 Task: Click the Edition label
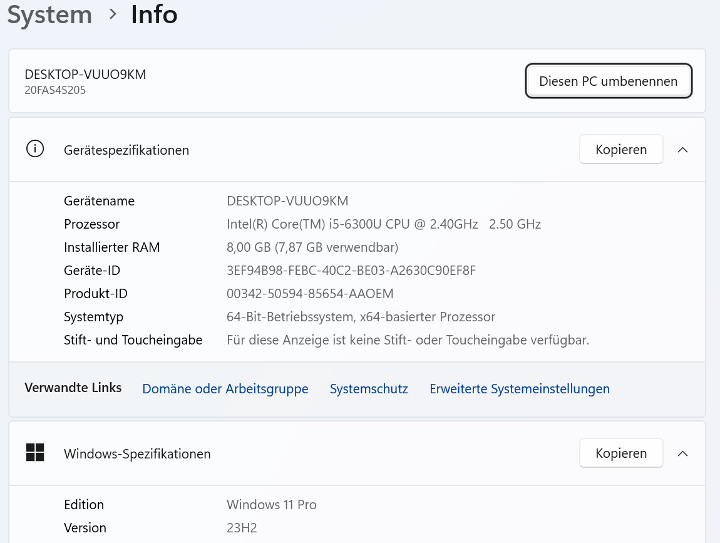pos(84,504)
